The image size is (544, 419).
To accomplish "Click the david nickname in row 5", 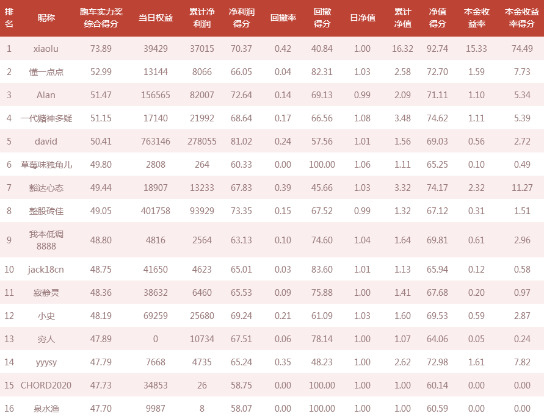I will [46, 141].
